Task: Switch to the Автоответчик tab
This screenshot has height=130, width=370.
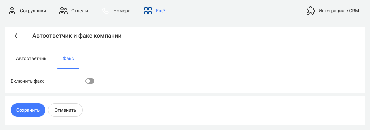Action: (x=31, y=59)
